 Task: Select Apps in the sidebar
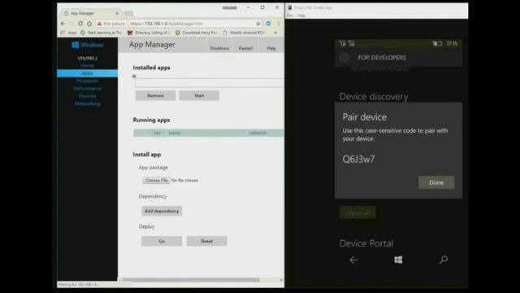pos(87,73)
